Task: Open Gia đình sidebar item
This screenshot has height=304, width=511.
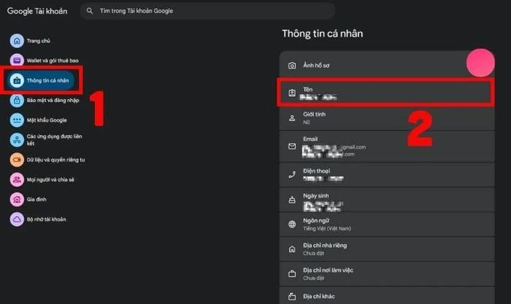Action: coord(36,200)
